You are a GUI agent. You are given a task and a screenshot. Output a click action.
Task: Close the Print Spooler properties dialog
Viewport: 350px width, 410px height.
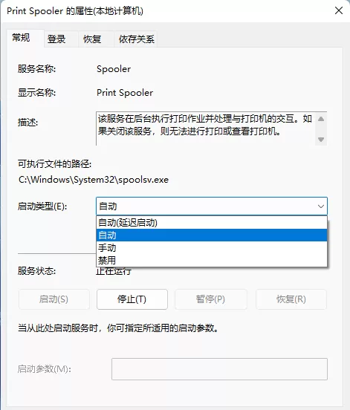[339, 10]
